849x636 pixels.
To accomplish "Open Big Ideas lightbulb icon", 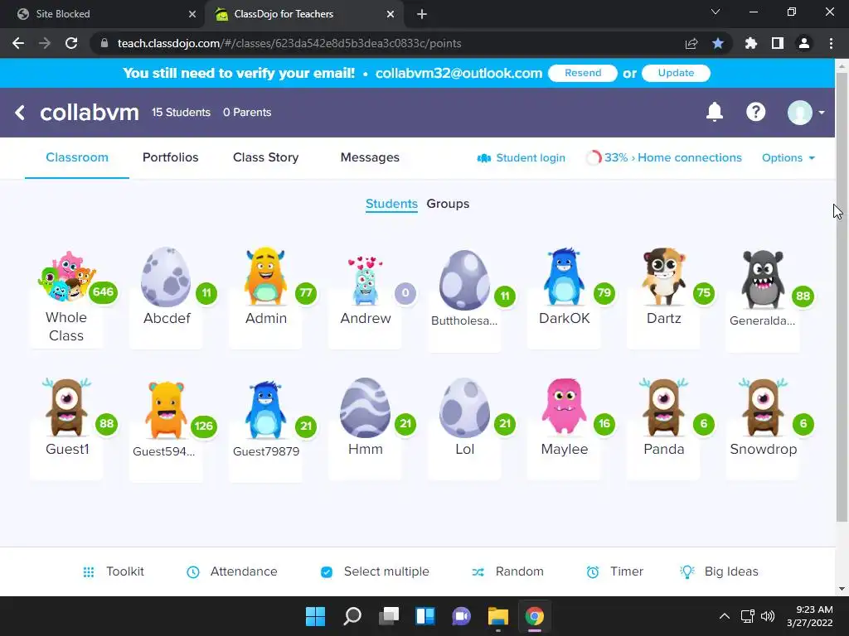I will point(687,571).
